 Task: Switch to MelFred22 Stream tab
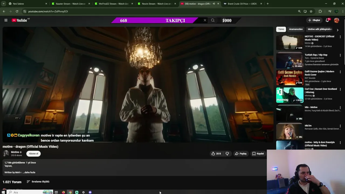[114, 4]
